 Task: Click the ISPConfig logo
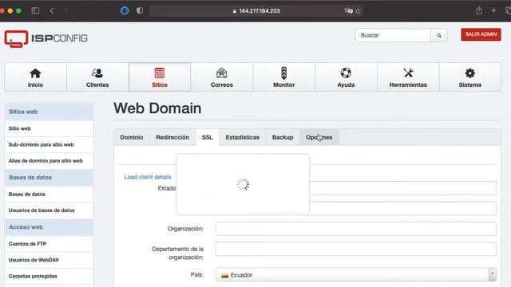[46, 38]
